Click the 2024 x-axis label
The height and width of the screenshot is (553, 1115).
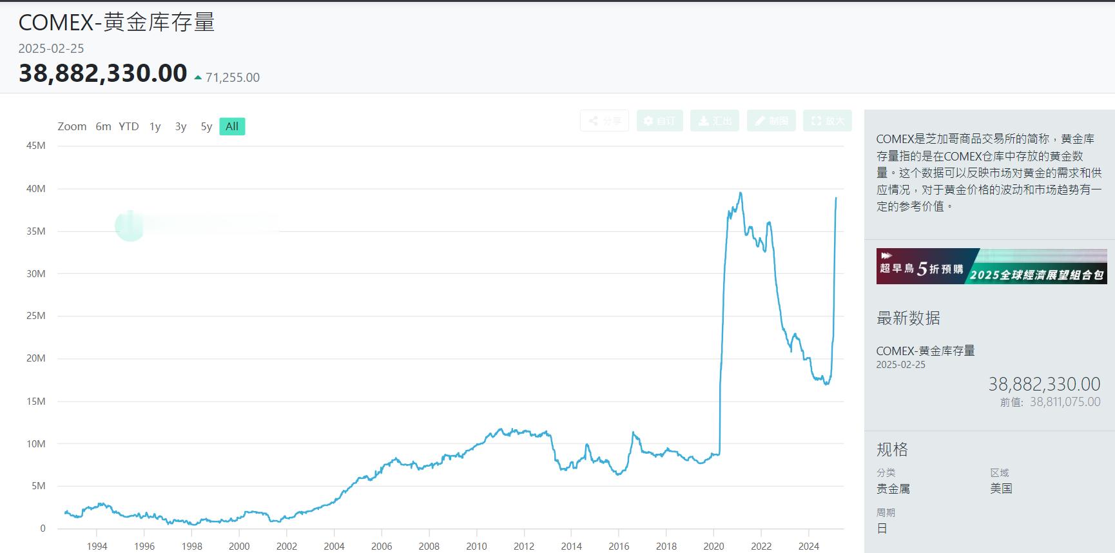point(809,546)
